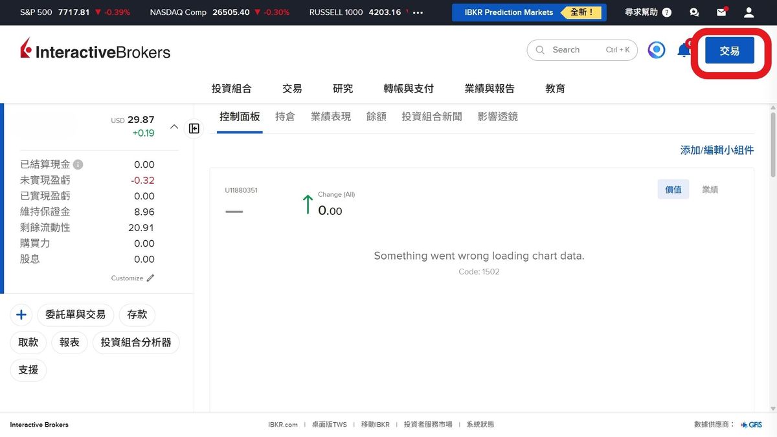Open the Interactive Brokers logo home link
Viewport: 777px width, 437px height.
95,50
